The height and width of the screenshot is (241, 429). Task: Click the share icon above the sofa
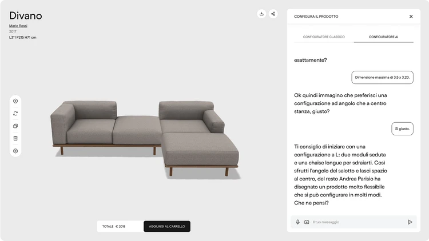(x=273, y=14)
